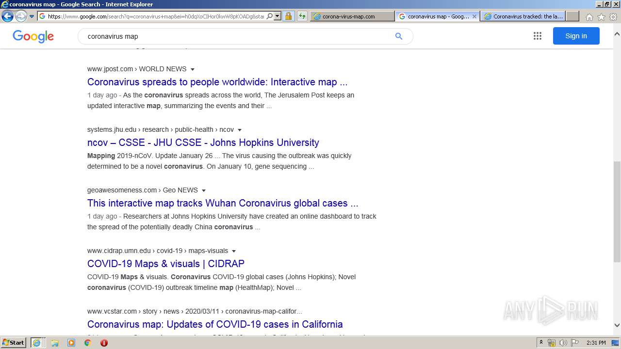Click the page scrollbar down arrow
This screenshot has width=621, height=349.
pyautogui.click(x=617, y=326)
